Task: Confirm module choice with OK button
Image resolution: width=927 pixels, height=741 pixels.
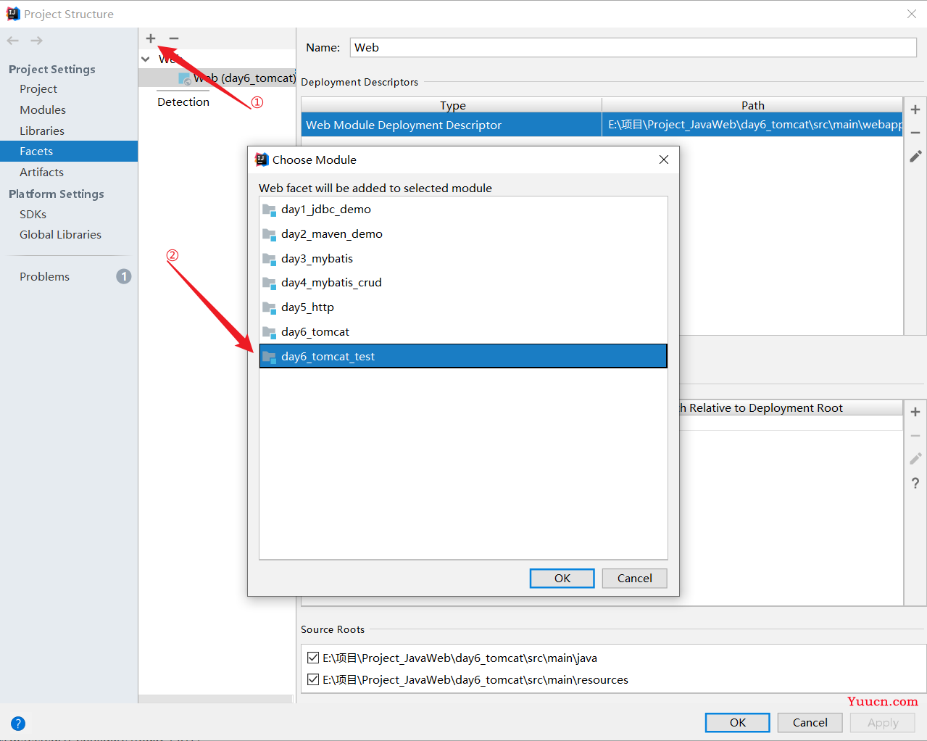Action: coord(562,578)
